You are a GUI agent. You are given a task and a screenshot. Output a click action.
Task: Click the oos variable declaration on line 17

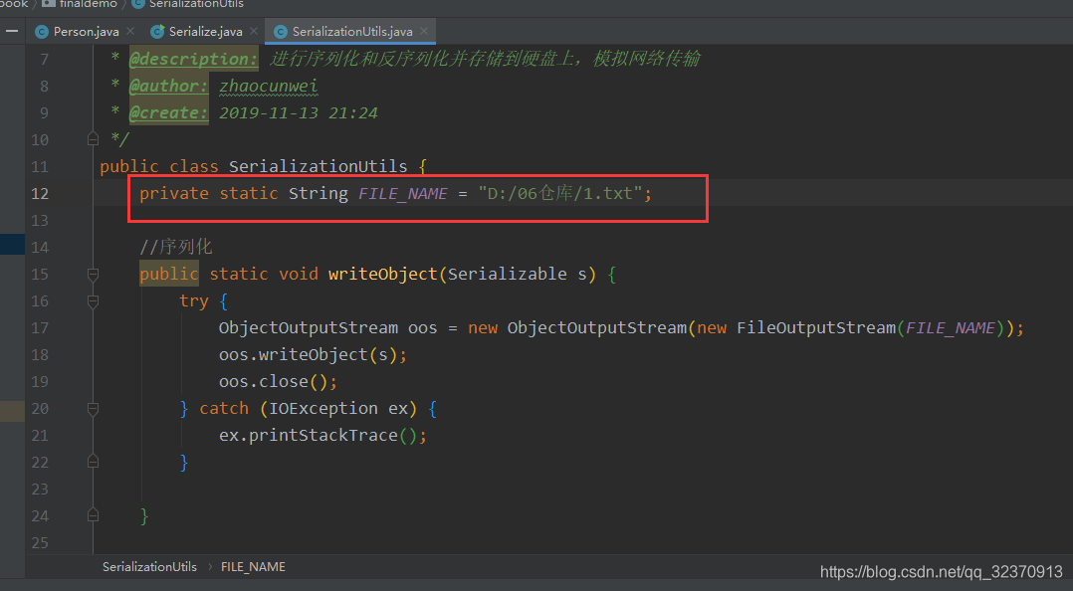[422, 328]
